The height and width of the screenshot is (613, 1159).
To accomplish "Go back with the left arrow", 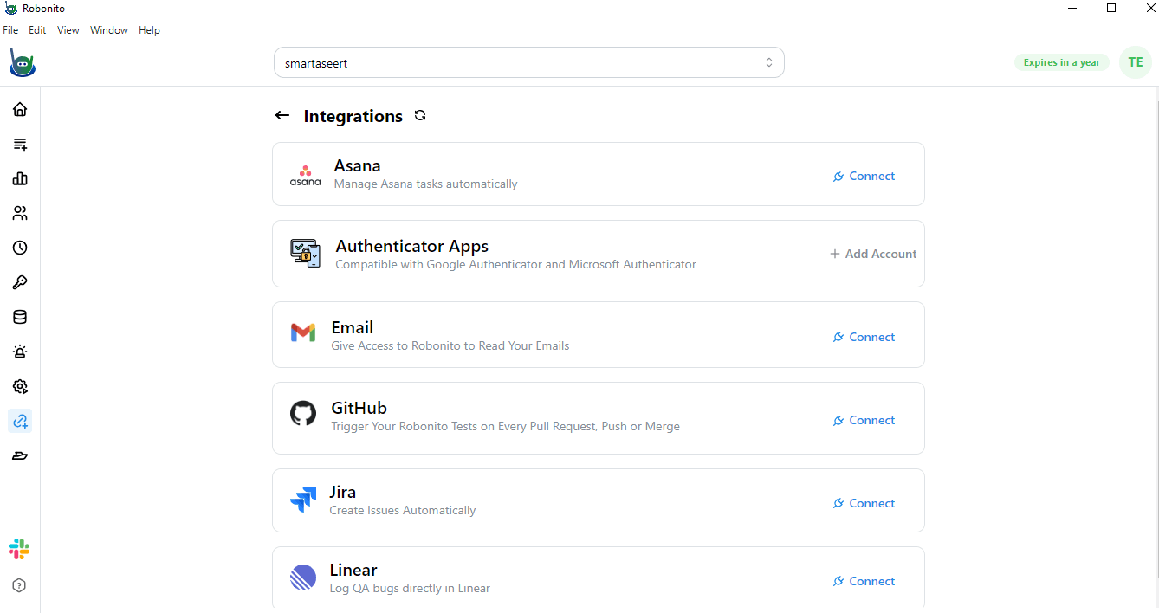I will pos(282,116).
